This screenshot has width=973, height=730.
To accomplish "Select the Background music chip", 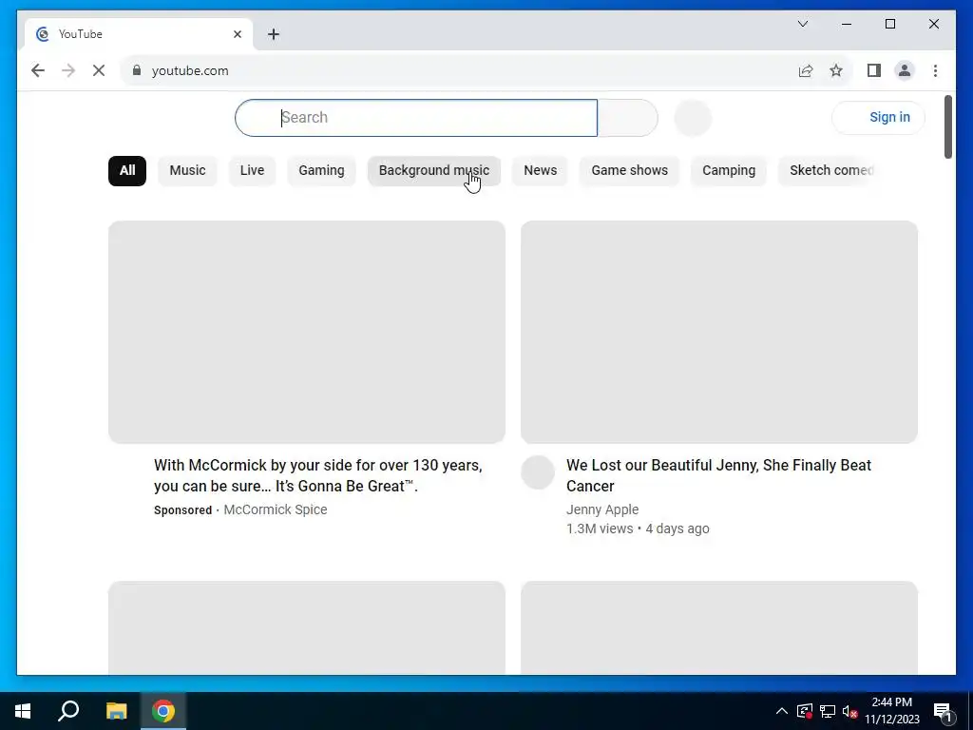I will [433, 171].
